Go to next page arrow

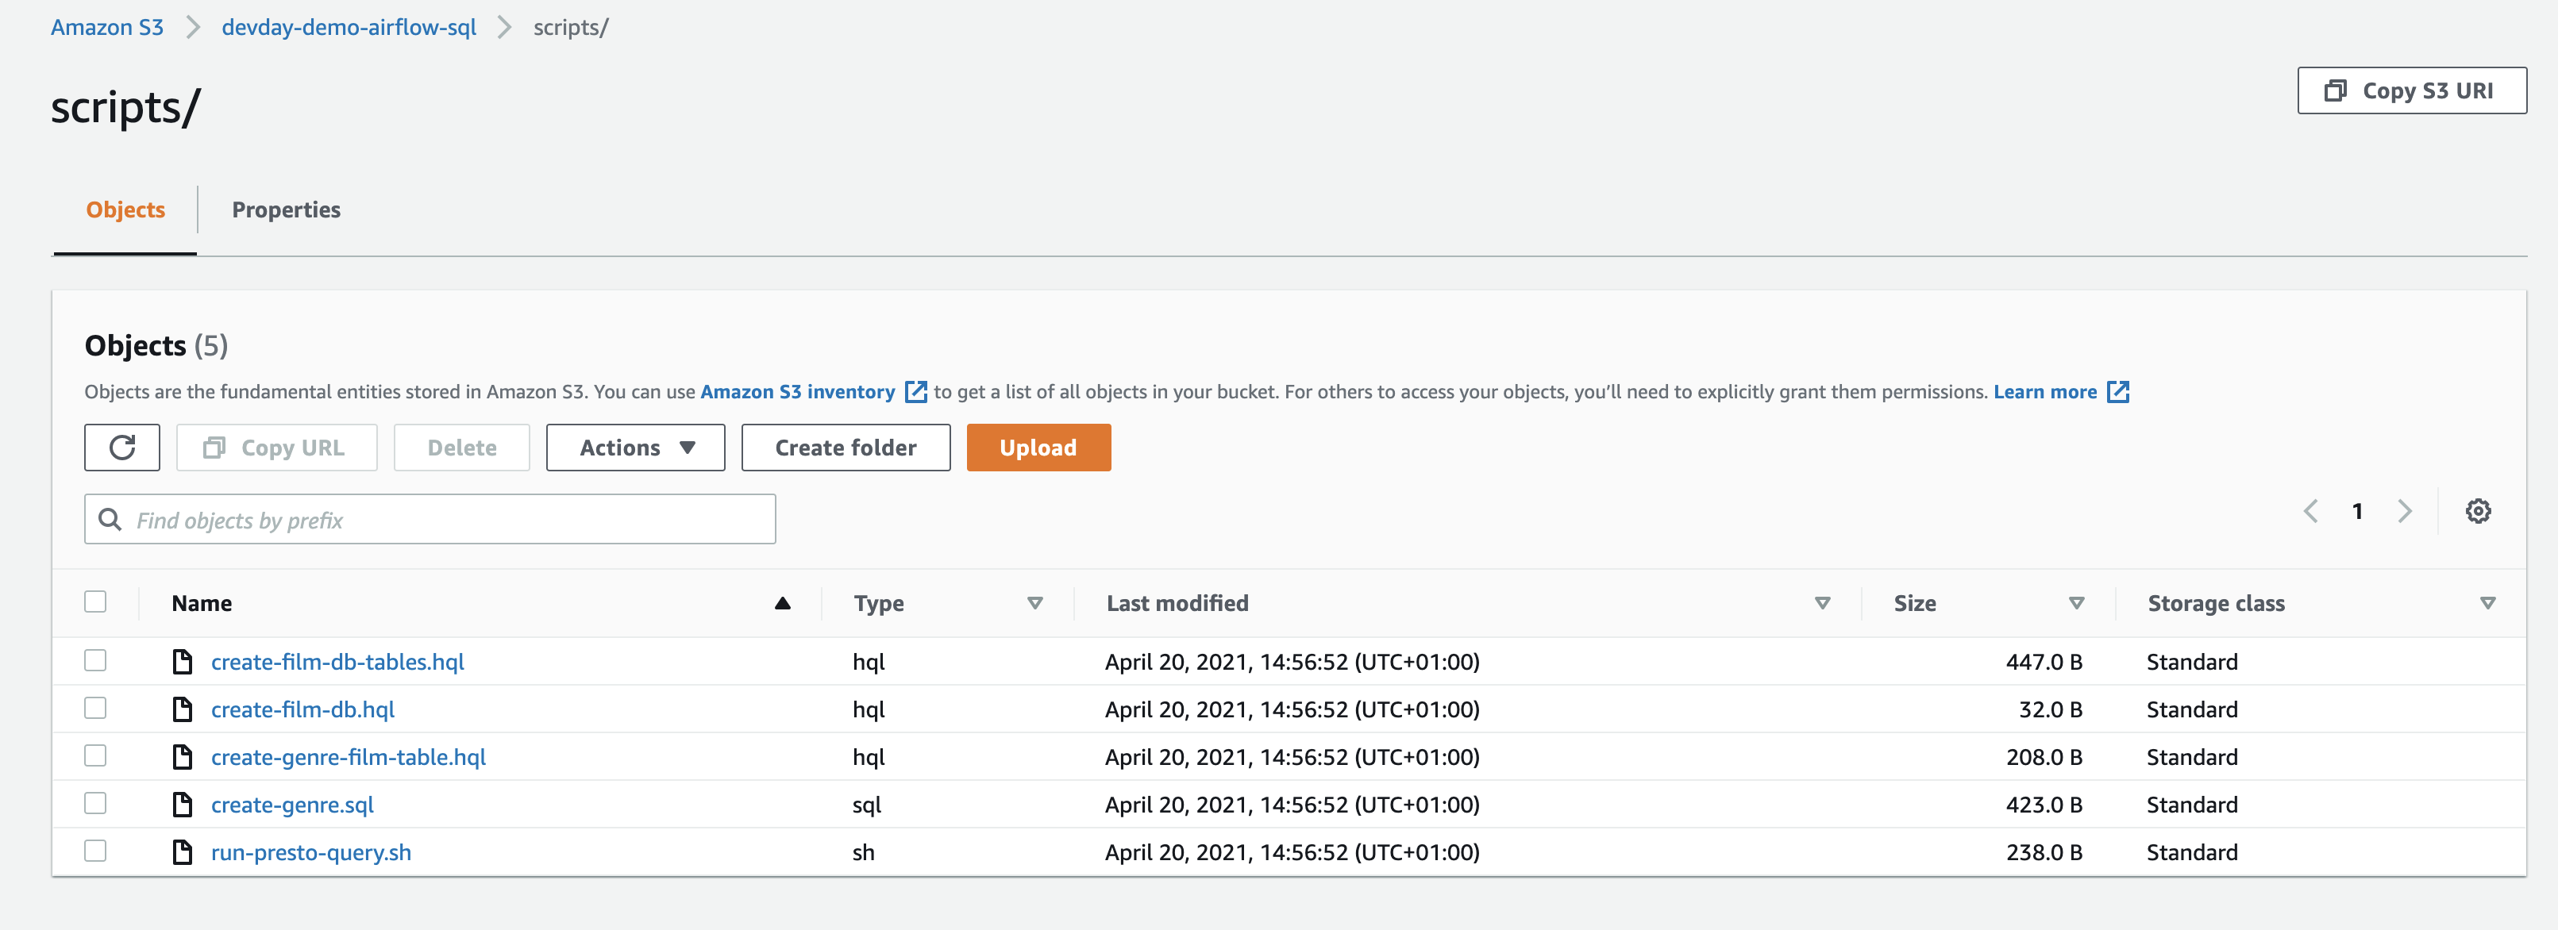click(x=2404, y=511)
